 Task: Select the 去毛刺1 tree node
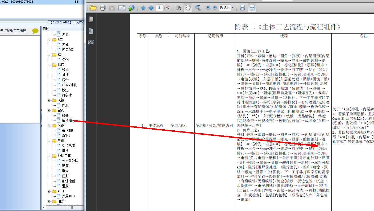pos(68,130)
